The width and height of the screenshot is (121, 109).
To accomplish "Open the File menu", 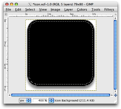I will click(8, 9).
